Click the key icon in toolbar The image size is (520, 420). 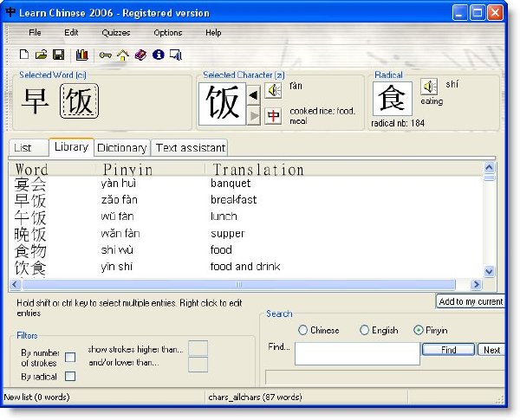tap(105, 55)
